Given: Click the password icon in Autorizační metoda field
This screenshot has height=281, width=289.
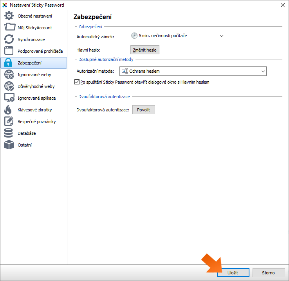Looking at the screenshot, I should pyautogui.click(x=125, y=71).
